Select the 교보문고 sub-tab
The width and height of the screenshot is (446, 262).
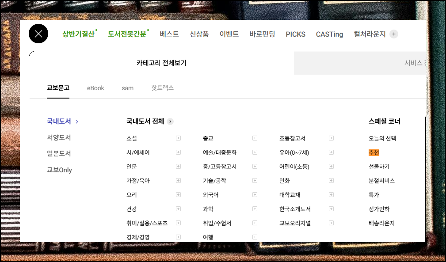[x=58, y=88]
